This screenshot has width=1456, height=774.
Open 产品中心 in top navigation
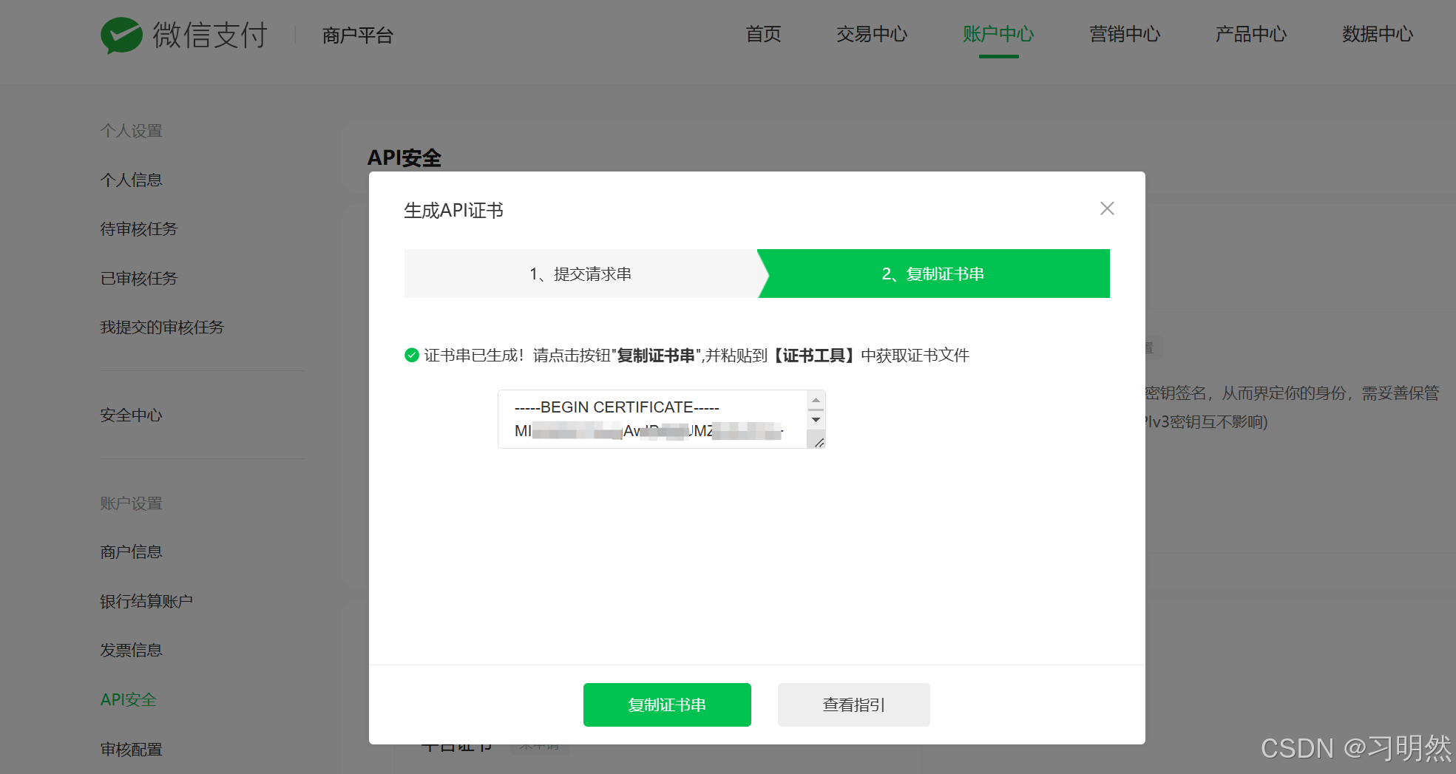point(1251,34)
